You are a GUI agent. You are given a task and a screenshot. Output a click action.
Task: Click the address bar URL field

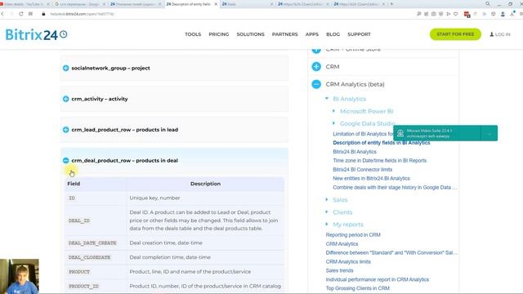click(x=82, y=14)
